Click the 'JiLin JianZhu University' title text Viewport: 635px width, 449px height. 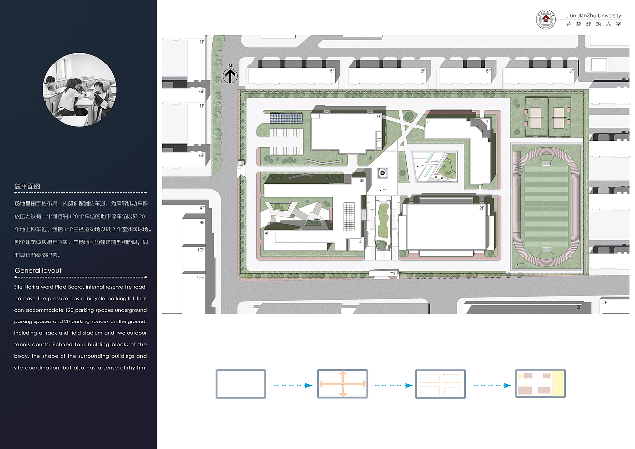point(593,16)
